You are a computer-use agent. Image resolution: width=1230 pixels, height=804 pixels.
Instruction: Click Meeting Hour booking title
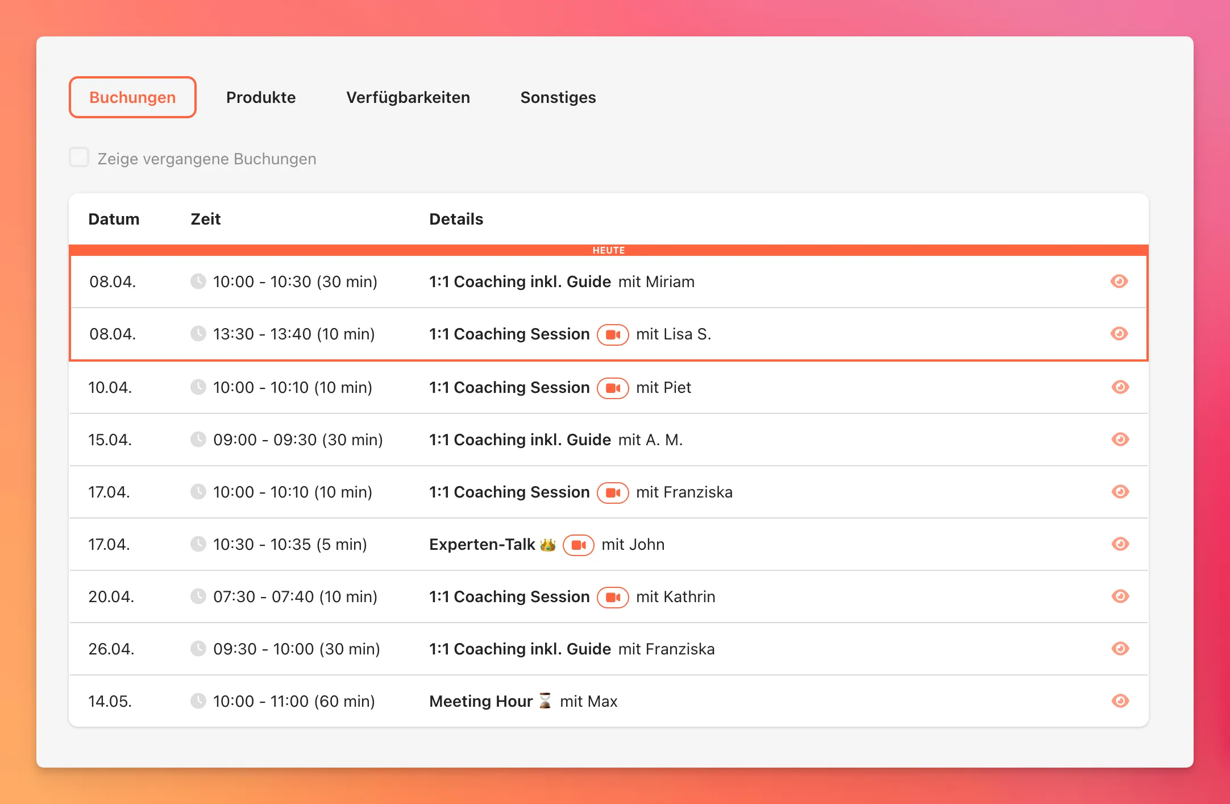pyautogui.click(x=480, y=701)
